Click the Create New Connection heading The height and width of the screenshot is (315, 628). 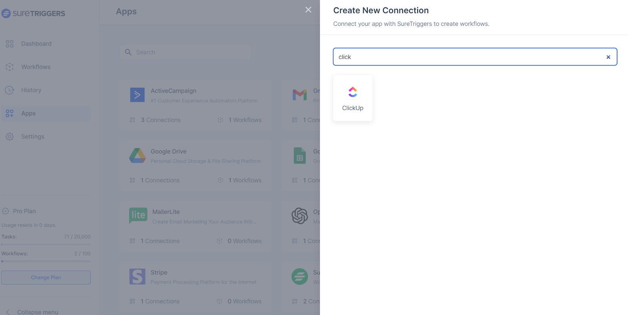pos(381,11)
